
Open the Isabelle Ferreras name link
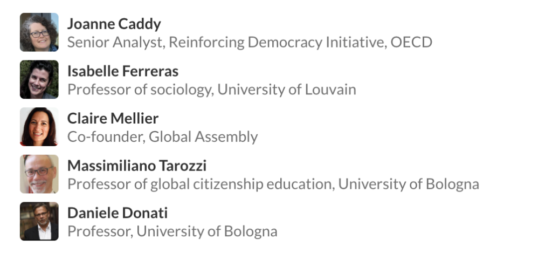coord(123,71)
